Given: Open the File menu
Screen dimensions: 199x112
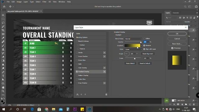Looking at the screenshot, I should [8, 2].
